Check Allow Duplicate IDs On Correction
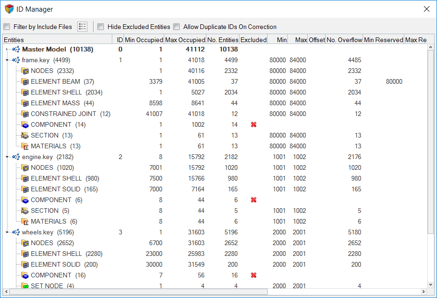437x298 pixels. coord(176,27)
